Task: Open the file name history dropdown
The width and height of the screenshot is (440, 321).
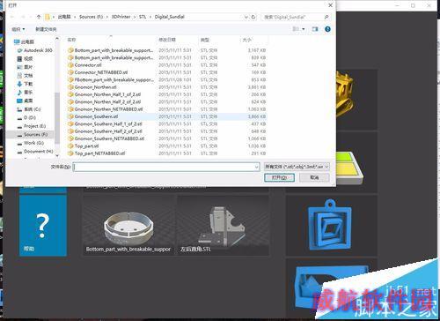Action: [256, 167]
